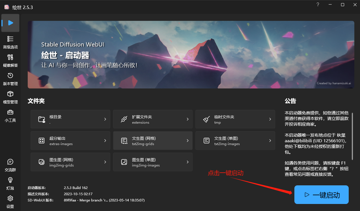Viewport: 360px width, 211px height.
Task: Click the 图生图 (网格) images icon
Action: pos(42,162)
